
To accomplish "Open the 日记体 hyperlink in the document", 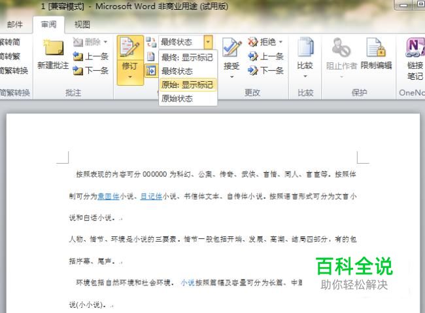I will click(151, 196).
